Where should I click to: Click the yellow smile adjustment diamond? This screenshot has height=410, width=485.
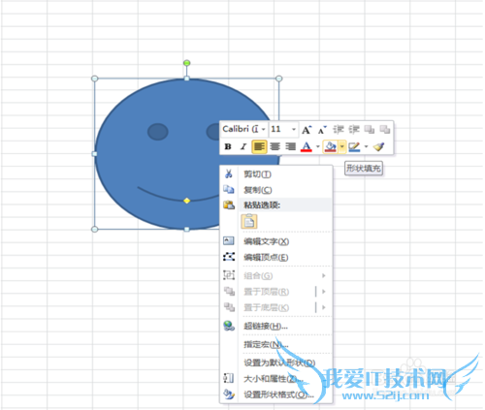pyautogui.click(x=186, y=201)
